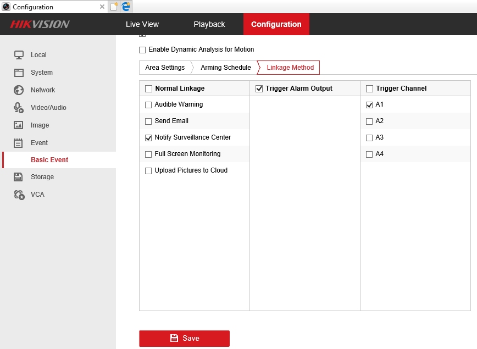The height and width of the screenshot is (349, 477).
Task: Check channel A3
Action: (369, 138)
